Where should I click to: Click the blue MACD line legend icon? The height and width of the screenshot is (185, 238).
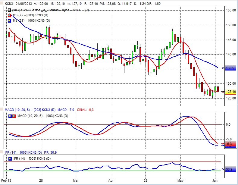click(x=11, y=116)
